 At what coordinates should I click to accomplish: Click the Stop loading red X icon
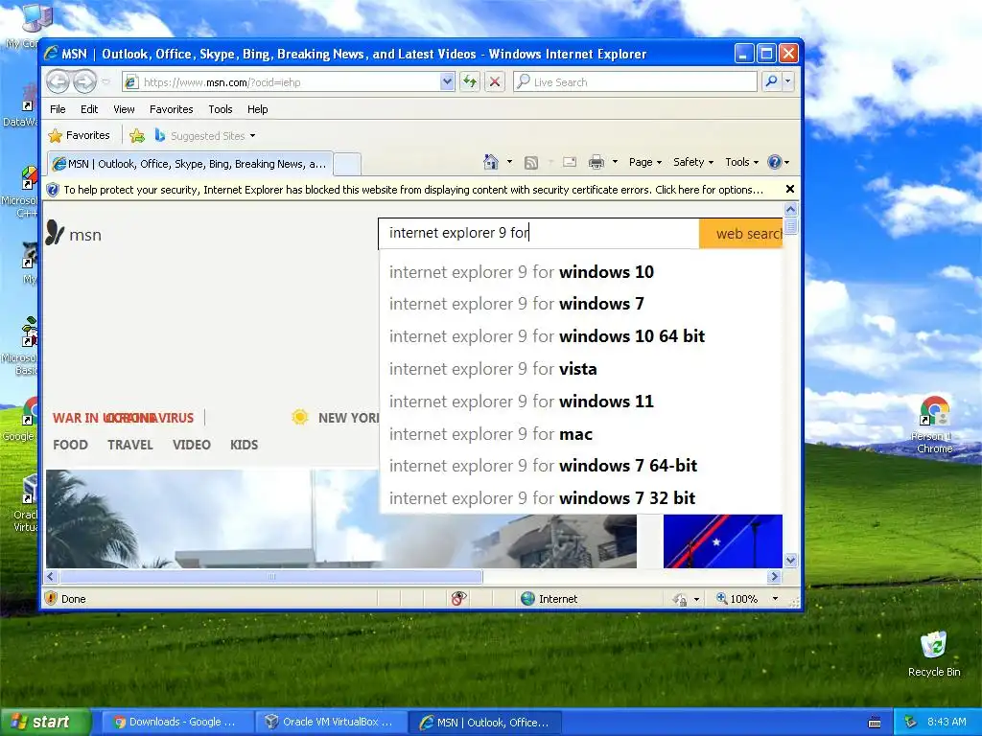tap(495, 82)
